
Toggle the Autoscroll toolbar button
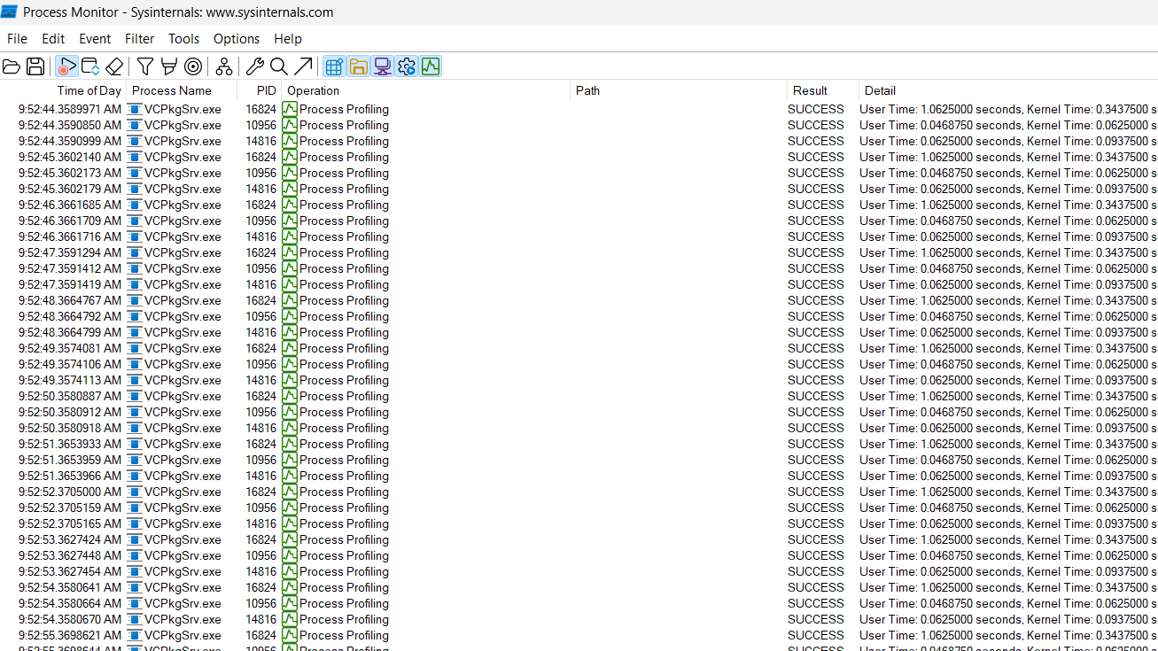tap(90, 66)
